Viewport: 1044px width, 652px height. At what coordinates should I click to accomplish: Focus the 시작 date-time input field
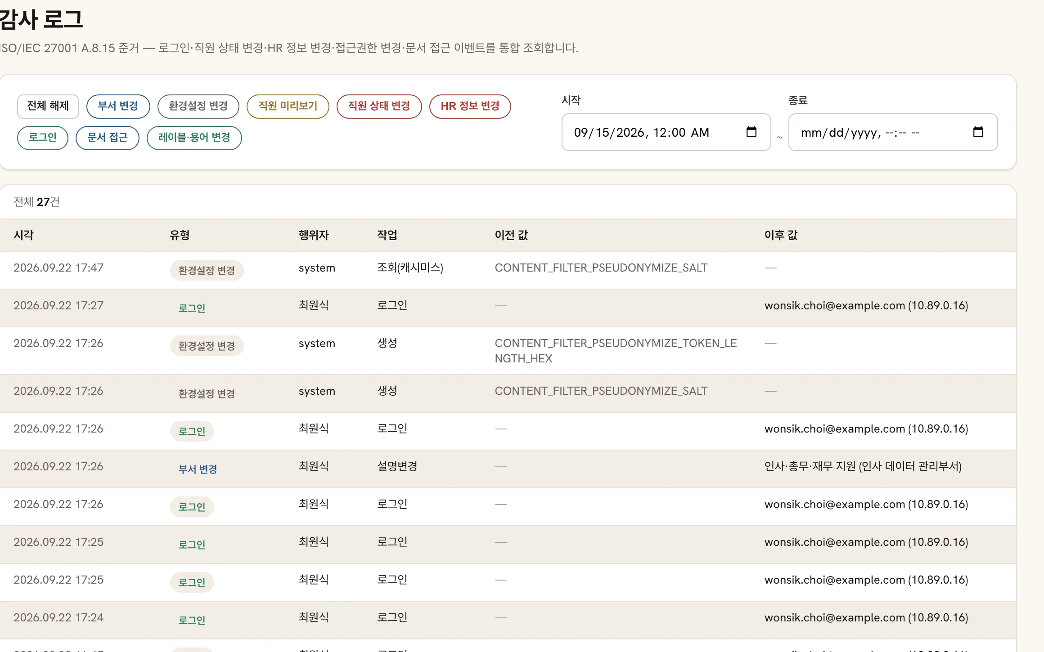coord(666,132)
